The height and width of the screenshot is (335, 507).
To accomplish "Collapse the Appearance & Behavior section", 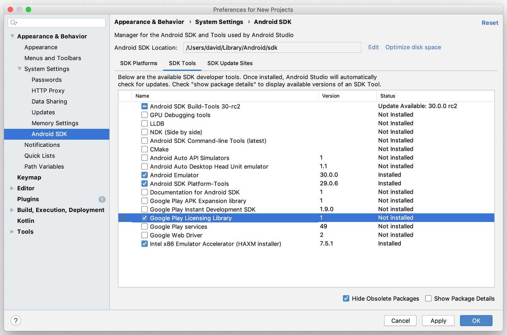I will pyautogui.click(x=12, y=36).
